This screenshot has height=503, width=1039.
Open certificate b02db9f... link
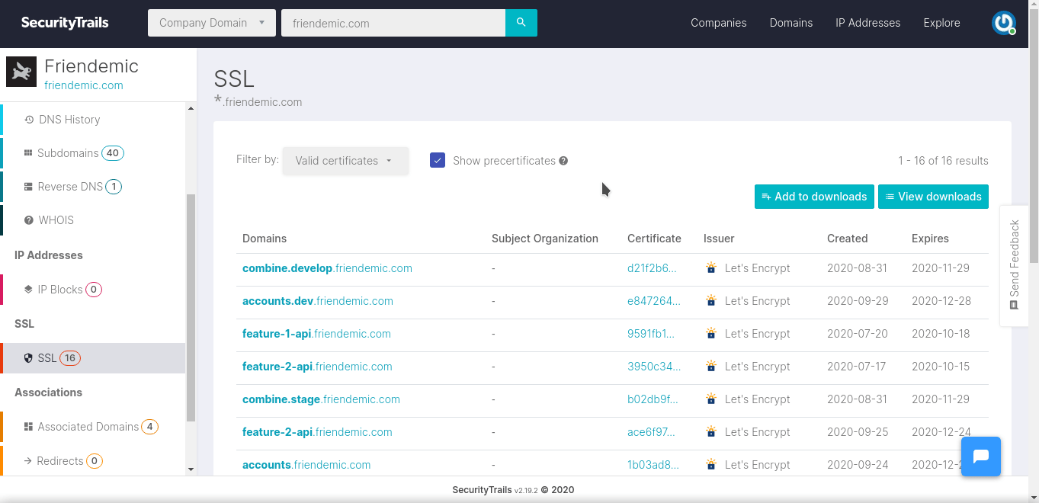pos(653,399)
